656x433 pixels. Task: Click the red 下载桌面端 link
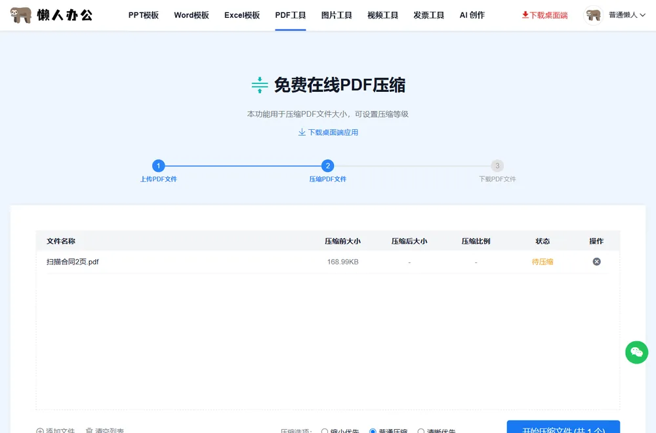544,15
